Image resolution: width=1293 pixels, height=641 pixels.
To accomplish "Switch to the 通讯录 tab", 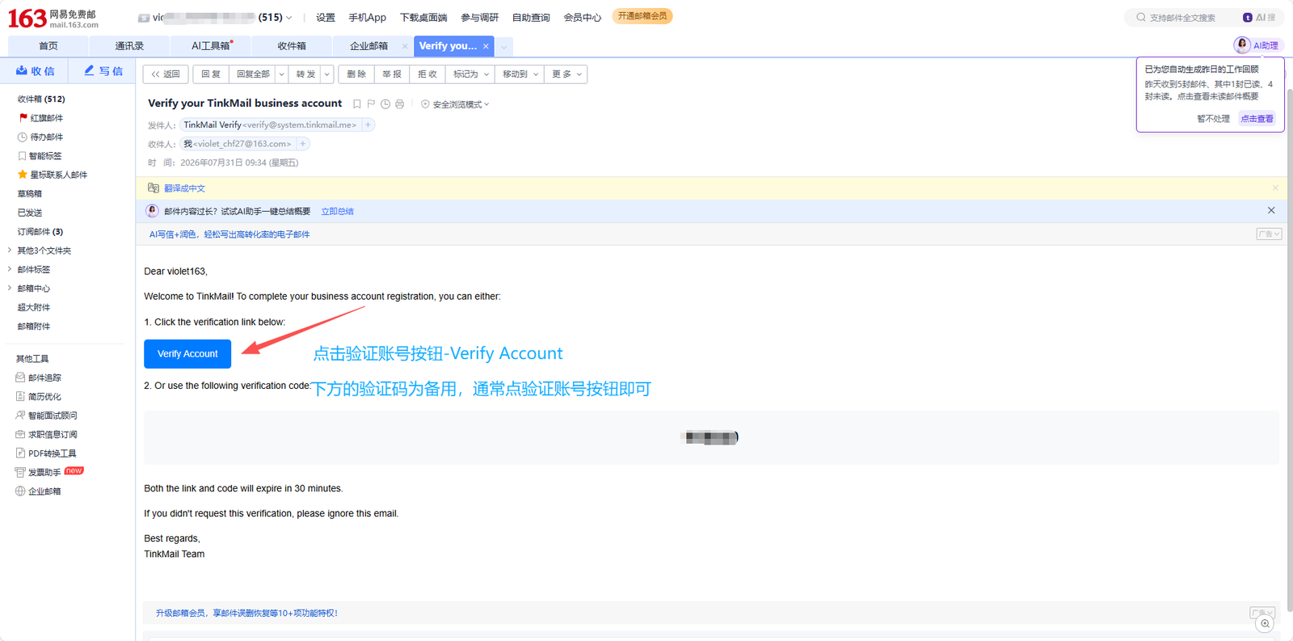I will [x=129, y=46].
